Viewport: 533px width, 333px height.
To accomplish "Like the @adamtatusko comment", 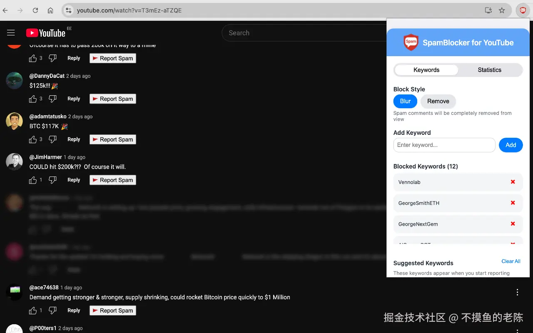I will tap(33, 139).
